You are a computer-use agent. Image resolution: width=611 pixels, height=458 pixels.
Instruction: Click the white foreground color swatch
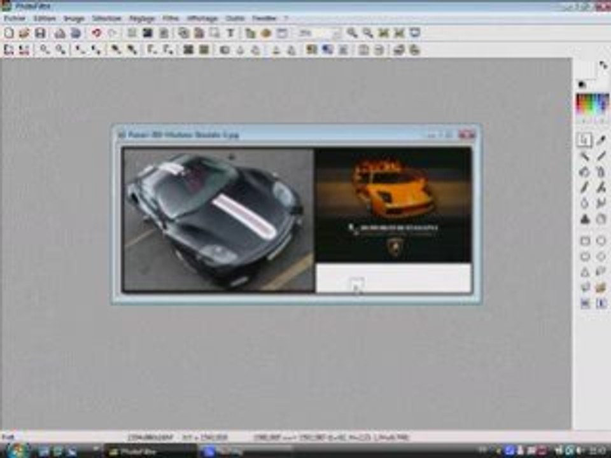pos(586,70)
